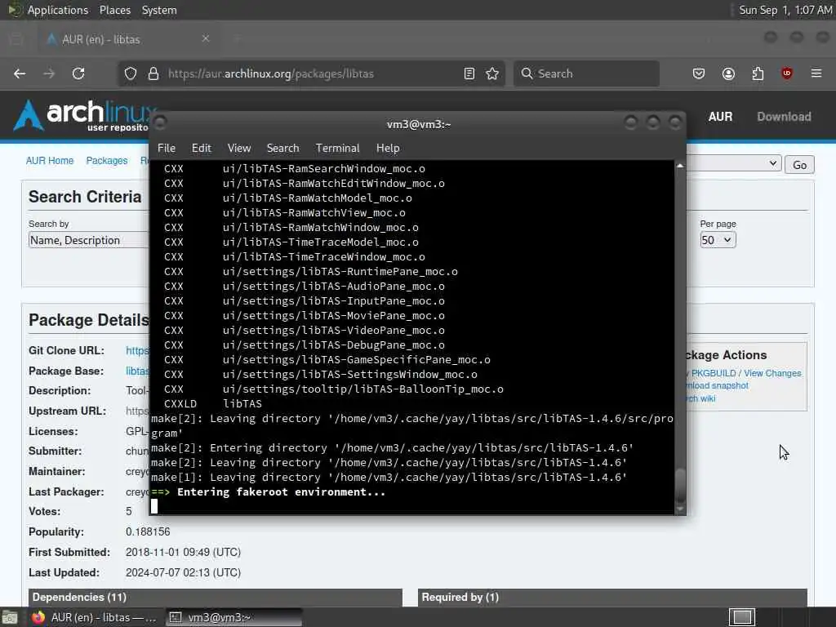
Task: Click the First Submitted date 2018-11-01 09:49
Action: [x=183, y=553]
